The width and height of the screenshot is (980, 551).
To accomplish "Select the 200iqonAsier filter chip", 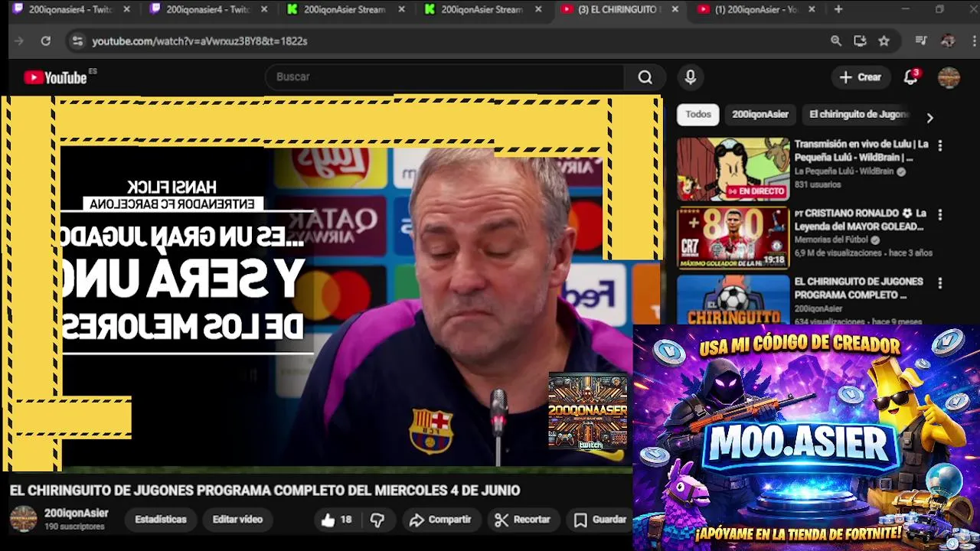I will point(759,115).
